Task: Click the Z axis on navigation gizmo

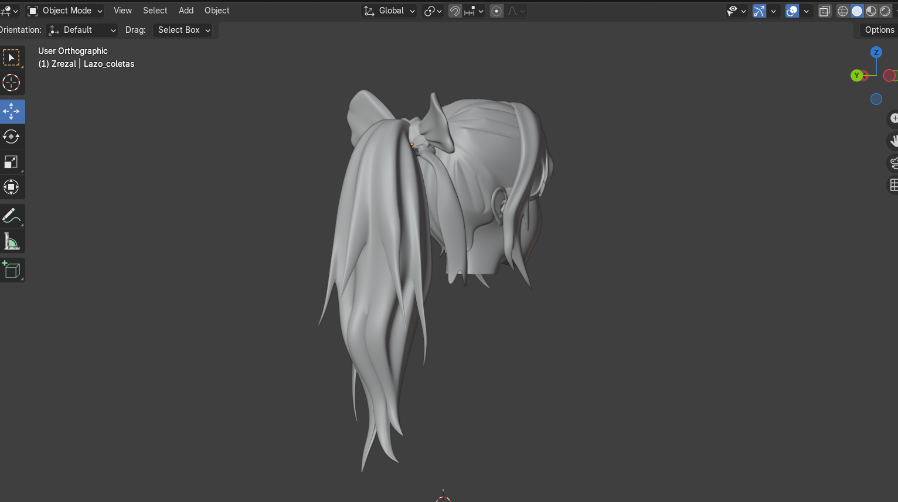Action: 876,52
